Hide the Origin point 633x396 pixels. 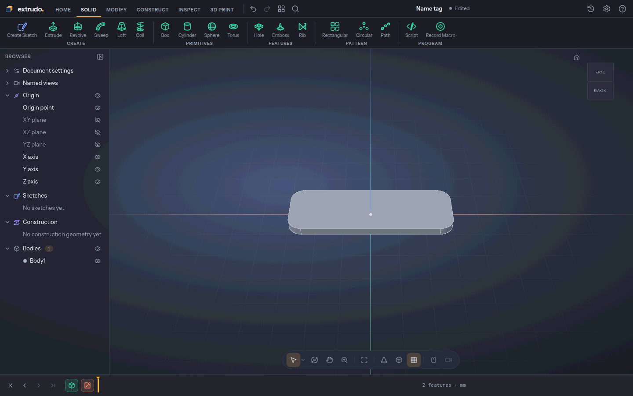98,108
